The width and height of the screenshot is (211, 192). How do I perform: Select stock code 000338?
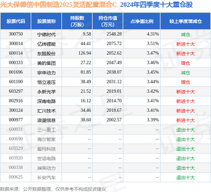[16, 167]
